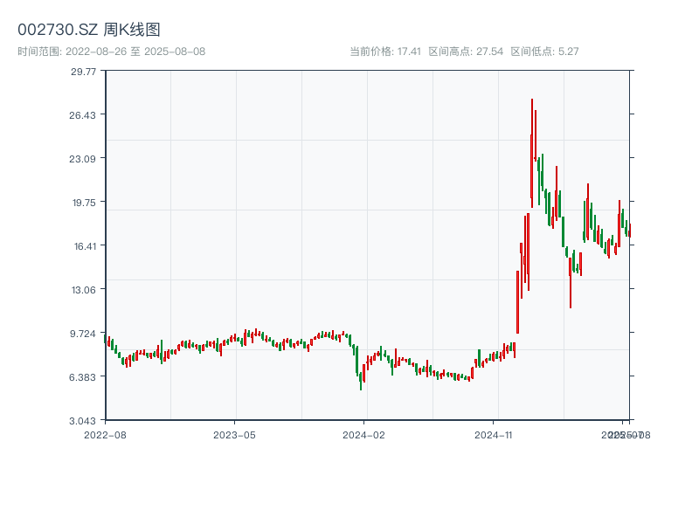This screenshot has height=524, width=699.
Task: Click the chart title 002730.SZ 周K线图
Action: (x=89, y=30)
